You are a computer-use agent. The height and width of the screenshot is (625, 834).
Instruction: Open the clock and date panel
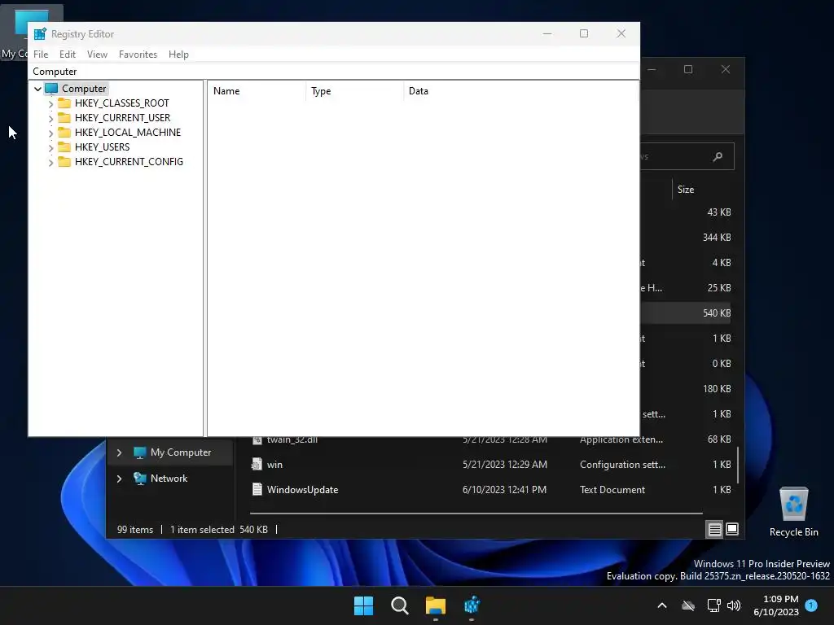pos(776,605)
